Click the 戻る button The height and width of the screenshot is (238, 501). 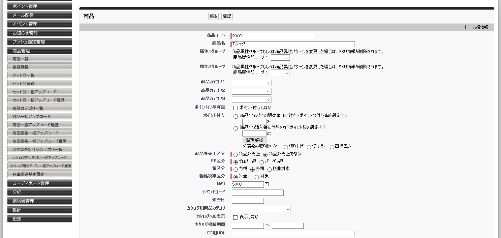tap(213, 16)
